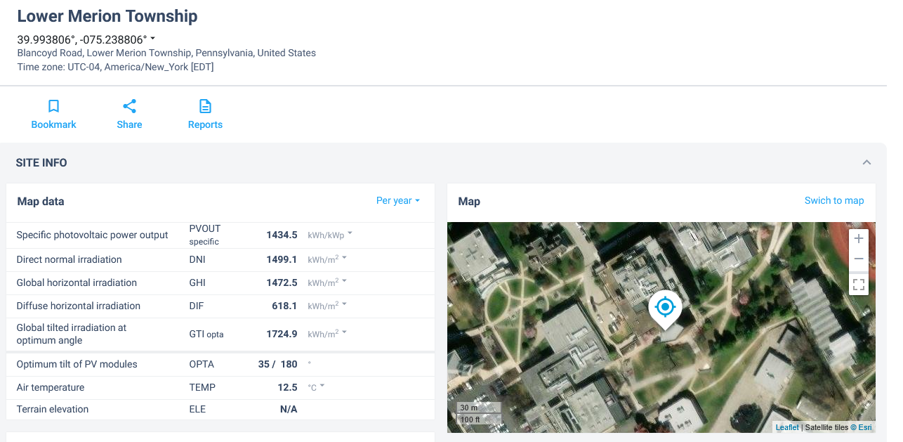This screenshot has width=903, height=442.
Task: Open the Esri attribution link
Action: pyautogui.click(x=864, y=427)
